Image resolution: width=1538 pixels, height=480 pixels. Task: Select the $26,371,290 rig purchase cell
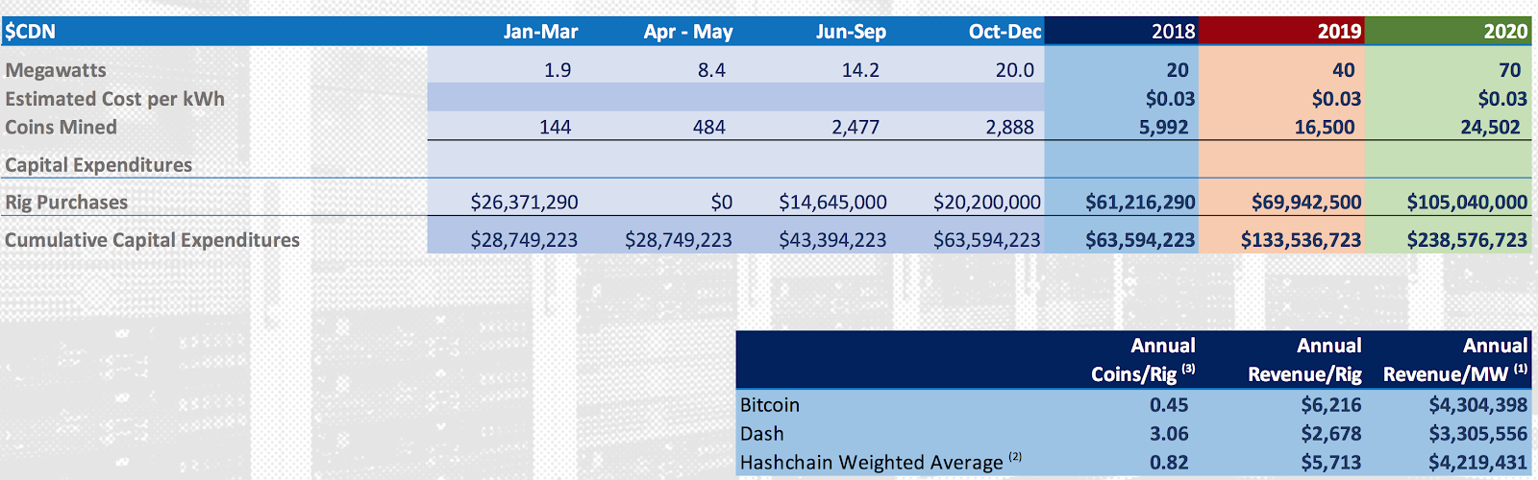click(x=524, y=203)
